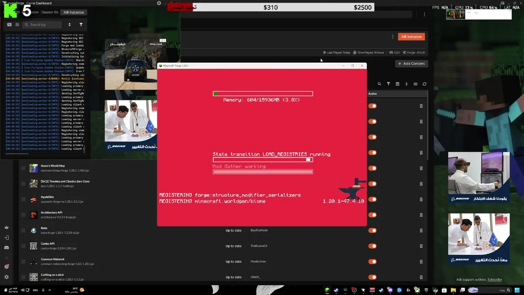Click the Minecraft memory usage bar

[x=263, y=94]
